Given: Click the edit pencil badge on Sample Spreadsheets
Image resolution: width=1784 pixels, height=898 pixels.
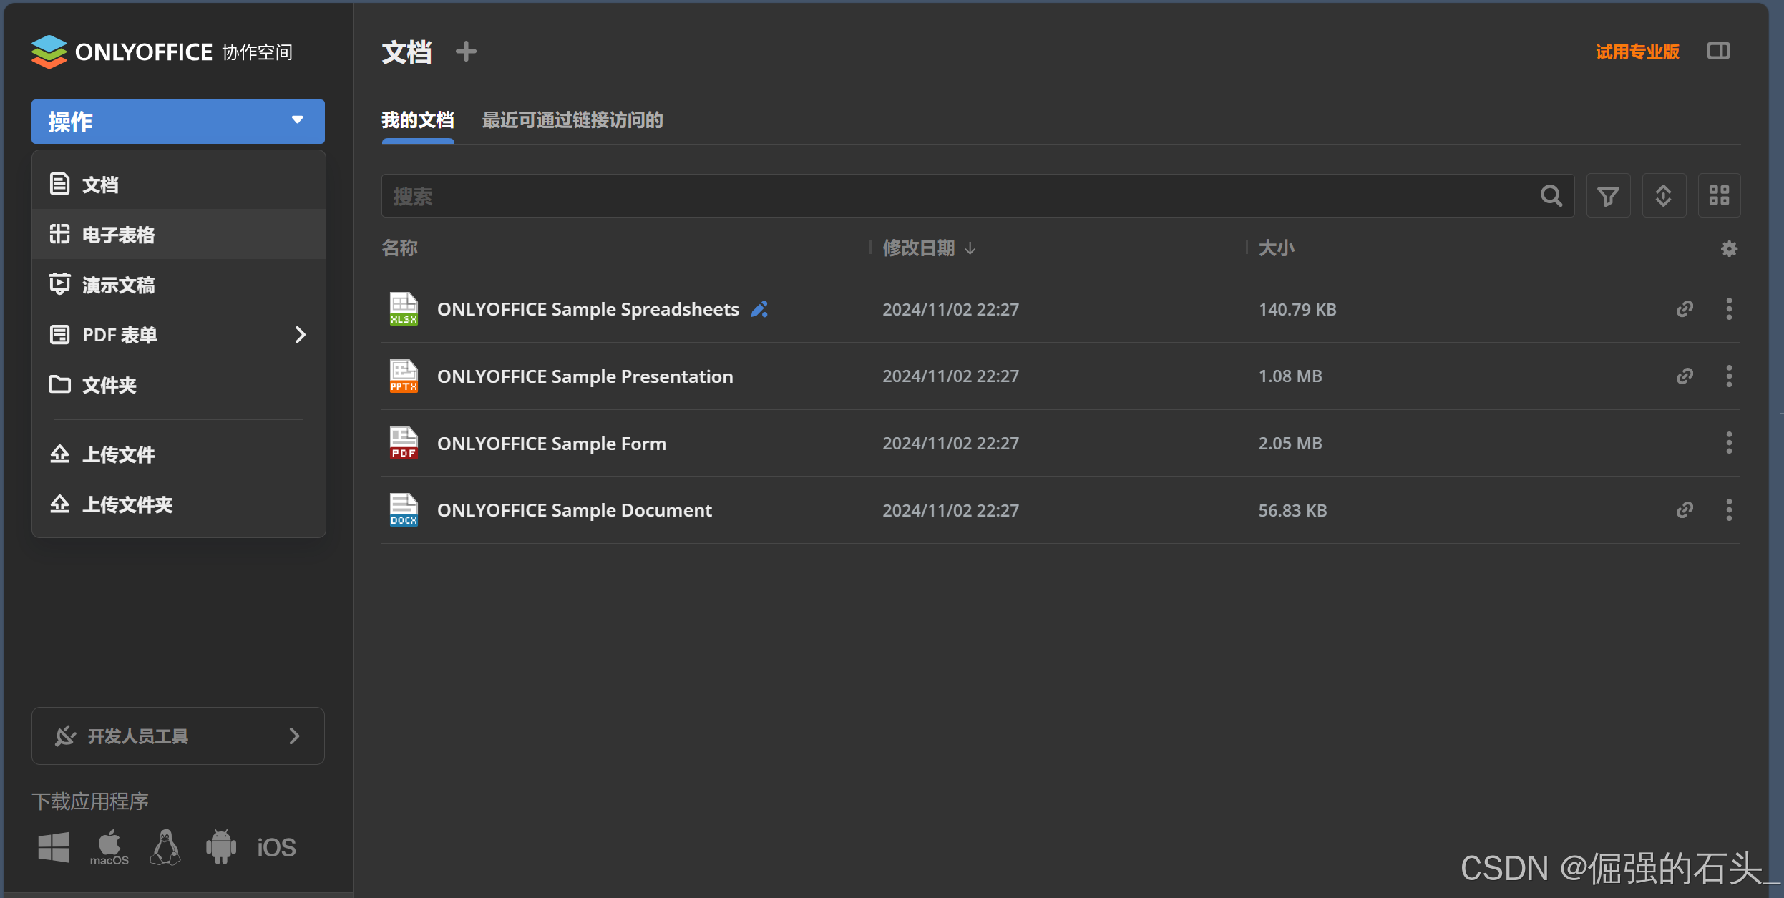Looking at the screenshot, I should (759, 309).
